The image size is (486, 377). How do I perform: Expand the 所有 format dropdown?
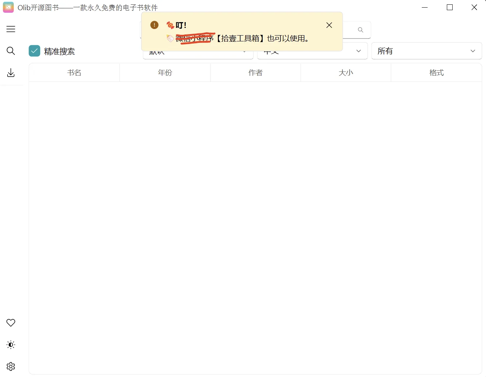(427, 51)
